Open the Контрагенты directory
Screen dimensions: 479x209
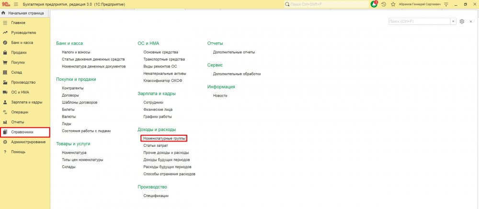pyautogui.click(x=73, y=88)
